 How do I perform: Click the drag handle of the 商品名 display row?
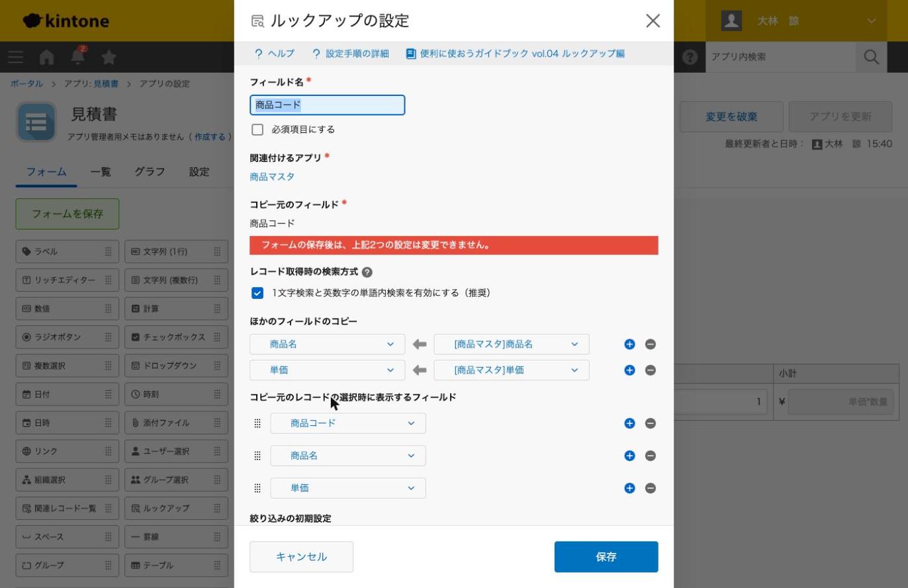[257, 456]
